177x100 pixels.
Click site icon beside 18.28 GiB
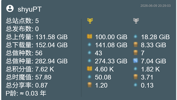(135, 36)
